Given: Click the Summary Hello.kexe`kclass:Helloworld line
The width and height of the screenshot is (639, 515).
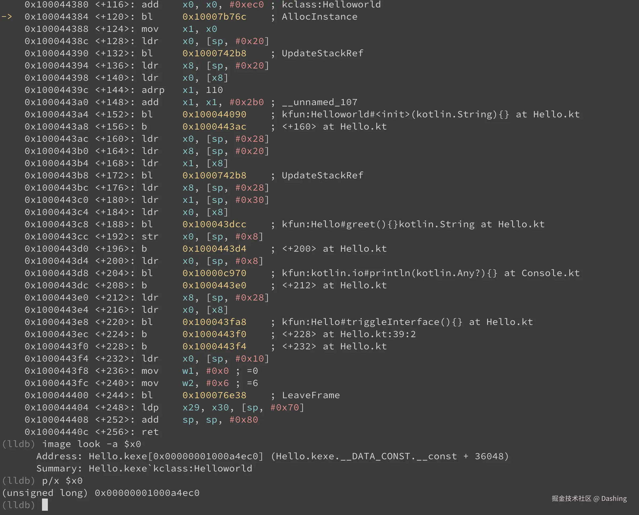Looking at the screenshot, I should 144,469.
